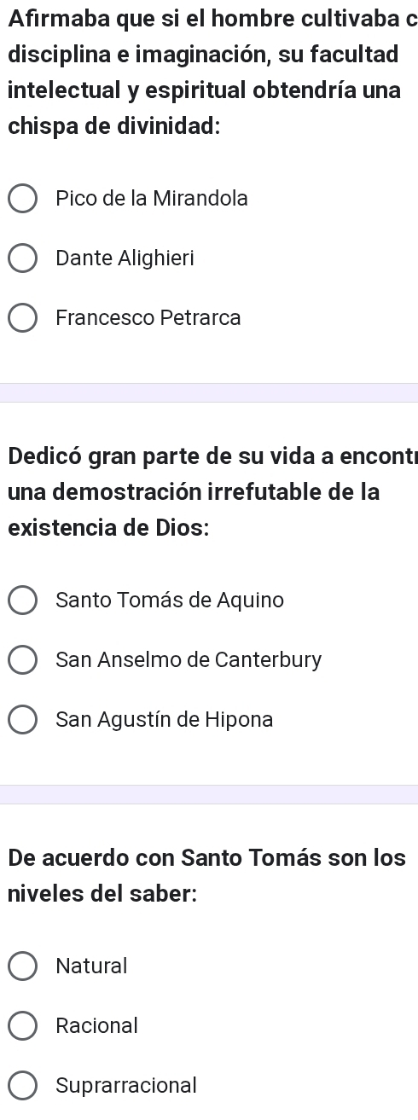Choose the Racional radio circle
This screenshot has width=418, height=1120.
click(x=23, y=1026)
